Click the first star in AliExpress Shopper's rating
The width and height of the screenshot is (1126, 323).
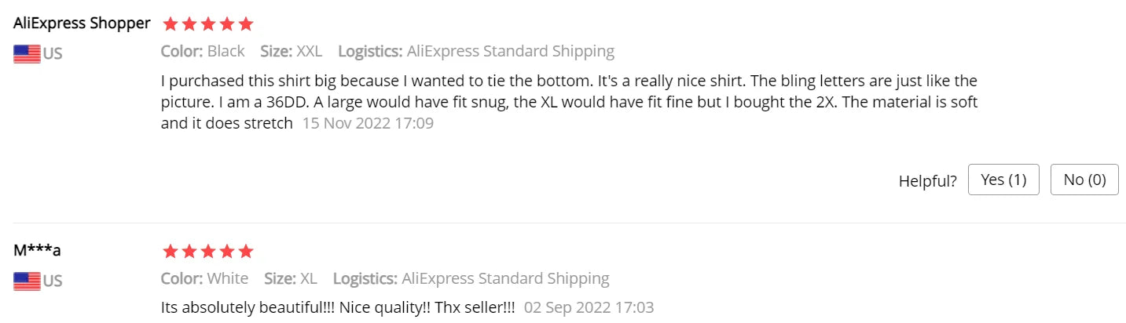click(x=170, y=24)
